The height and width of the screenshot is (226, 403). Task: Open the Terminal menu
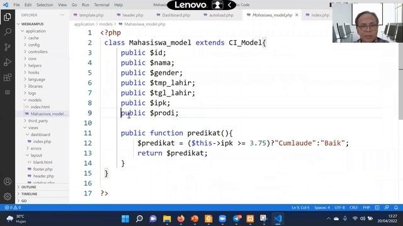click(x=101, y=4)
